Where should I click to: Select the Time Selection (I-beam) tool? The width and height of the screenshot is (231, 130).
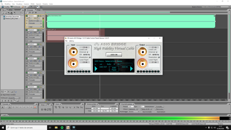click(x=35, y=7)
